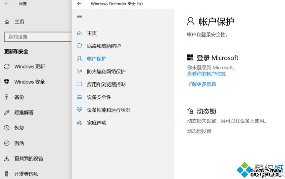
Task: Click the window icon for 应用和浏览器控制
Action: tap(79, 84)
